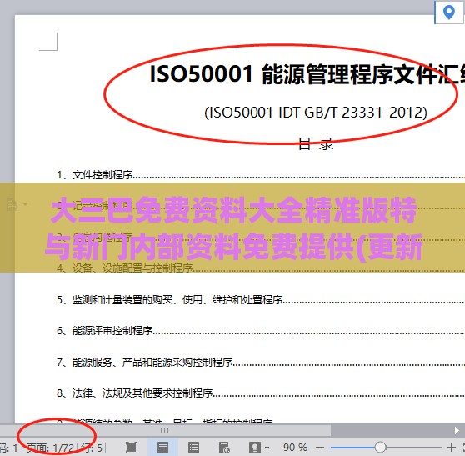Click the 目 录 heading

(x=316, y=144)
